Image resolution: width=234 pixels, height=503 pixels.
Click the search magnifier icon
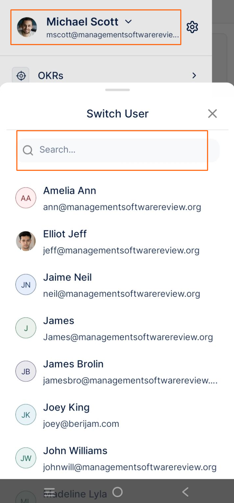[28, 150]
